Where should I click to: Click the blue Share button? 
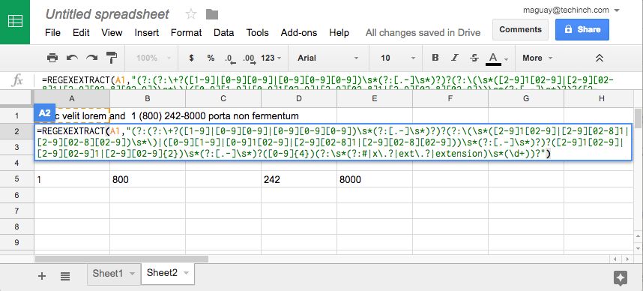pyautogui.click(x=582, y=29)
